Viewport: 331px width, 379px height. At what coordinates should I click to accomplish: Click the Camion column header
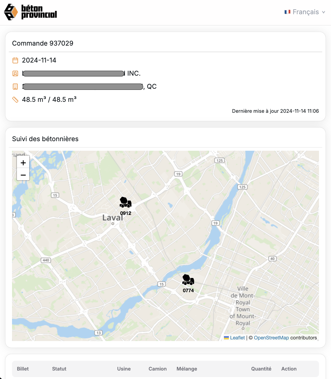point(158,369)
